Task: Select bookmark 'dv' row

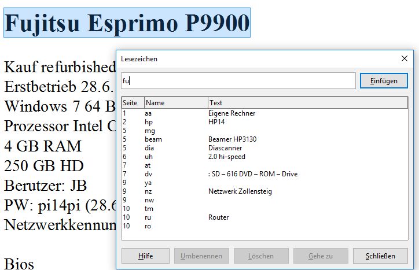Action: click(x=264, y=174)
